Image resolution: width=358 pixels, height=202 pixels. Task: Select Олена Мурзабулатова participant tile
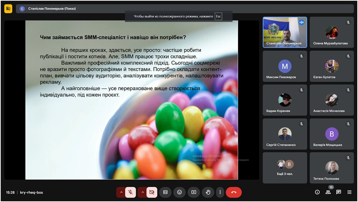point(332,32)
